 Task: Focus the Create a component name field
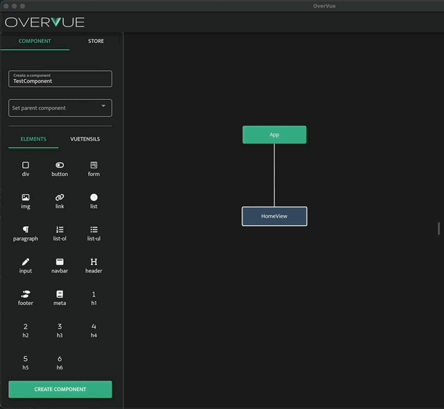coord(60,79)
